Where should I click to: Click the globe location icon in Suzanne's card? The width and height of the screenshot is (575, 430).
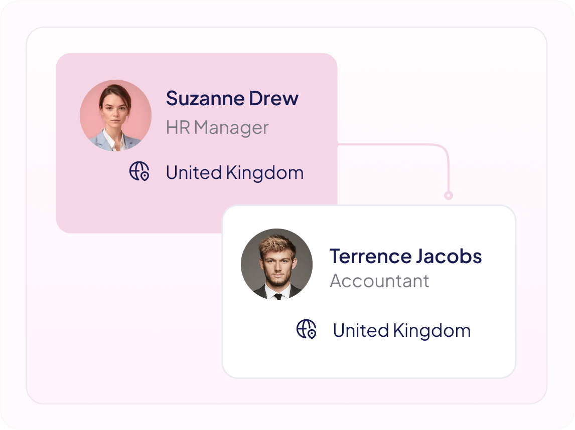point(139,171)
